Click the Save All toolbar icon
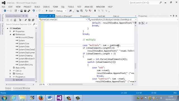 click(x=29, y=11)
